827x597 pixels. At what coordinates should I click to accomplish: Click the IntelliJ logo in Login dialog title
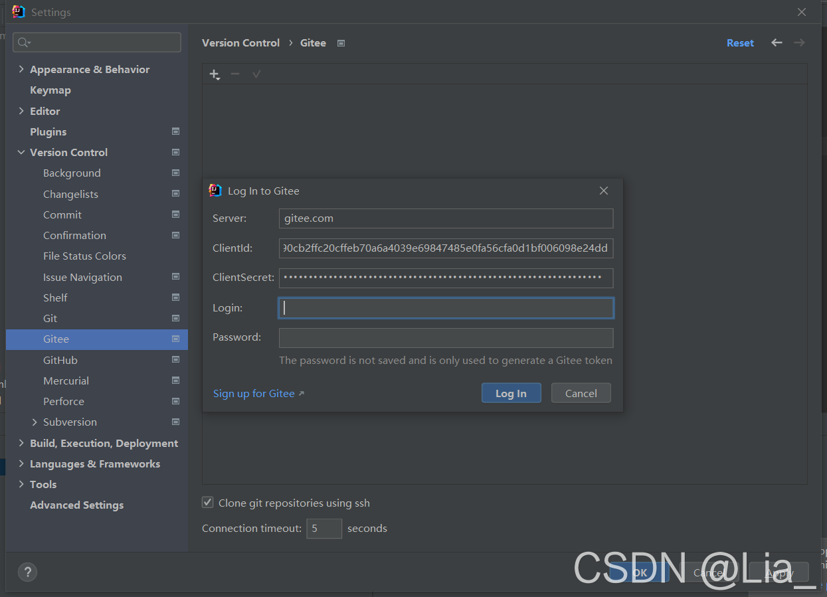[x=215, y=191]
